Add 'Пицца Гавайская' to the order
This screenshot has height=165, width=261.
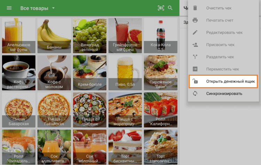point(54,110)
